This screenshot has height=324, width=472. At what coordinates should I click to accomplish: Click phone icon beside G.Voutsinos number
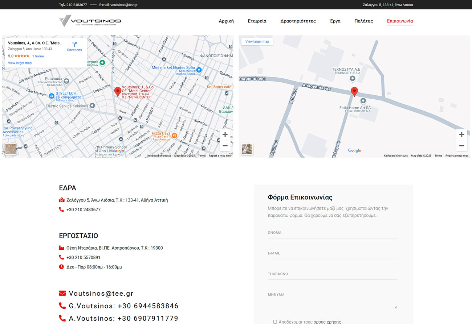point(62,306)
